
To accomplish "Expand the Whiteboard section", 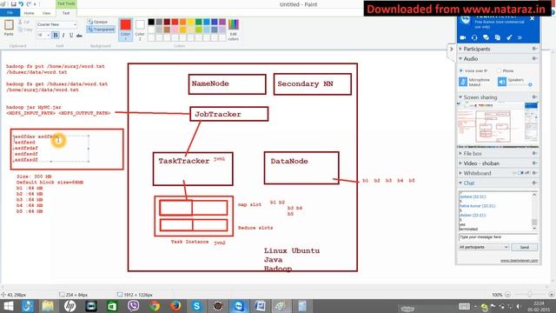I will coord(460,173).
